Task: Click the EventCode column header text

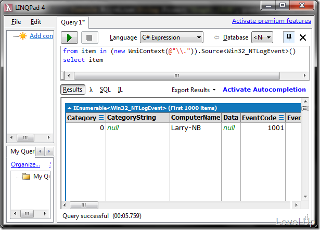Action: coord(259,118)
